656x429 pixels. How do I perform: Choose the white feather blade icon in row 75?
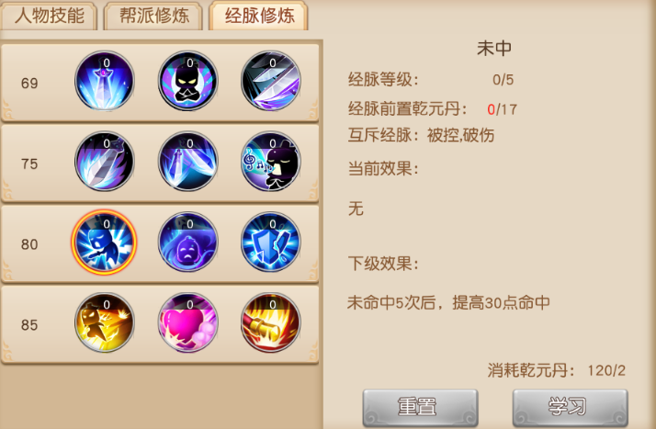click(105, 162)
